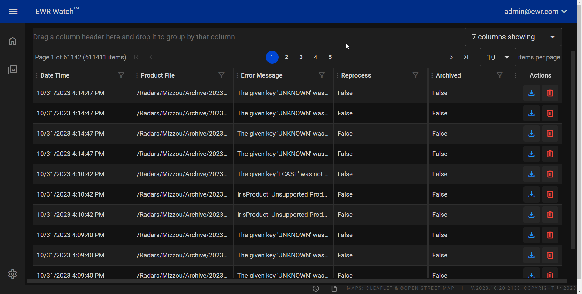Viewport: 582px width, 294px height.
Task: Delete the second 4:09:40 PM row
Action: click(x=550, y=255)
